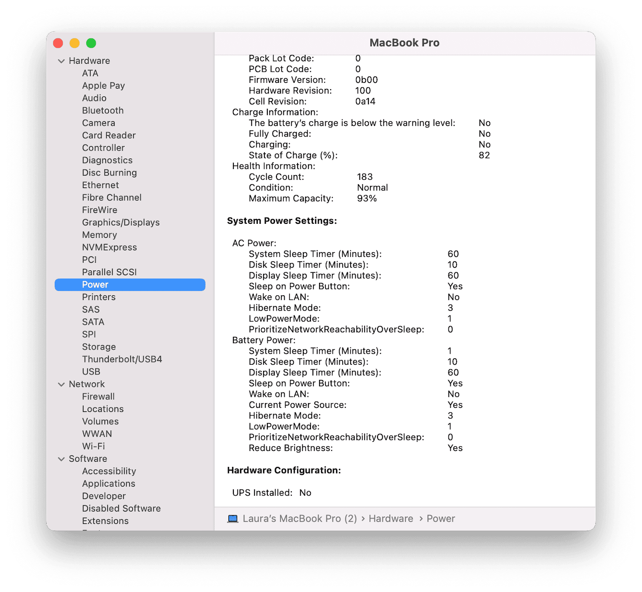
Task: View Camera hardware details
Action: [x=99, y=123]
